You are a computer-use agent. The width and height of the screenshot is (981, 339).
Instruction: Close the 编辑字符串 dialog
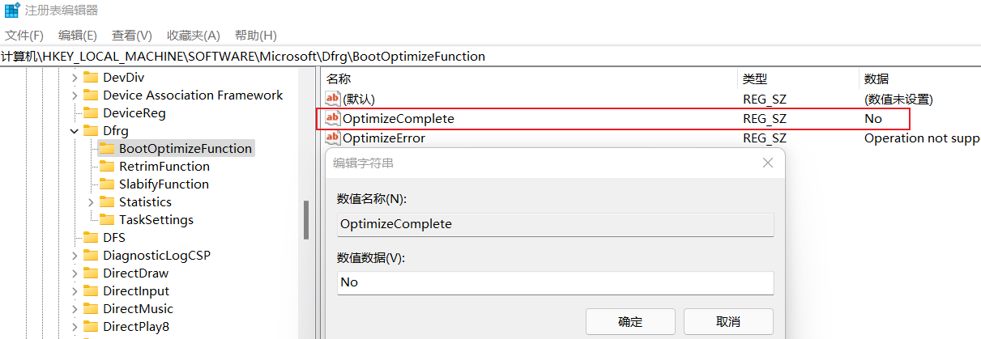click(768, 163)
